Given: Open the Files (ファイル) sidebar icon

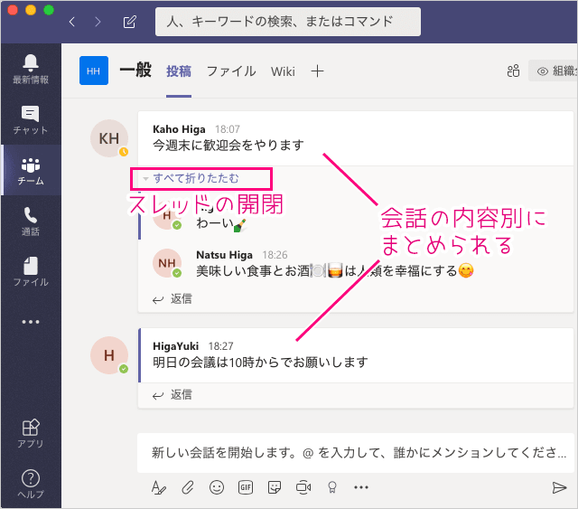Looking at the screenshot, I should point(31,268).
